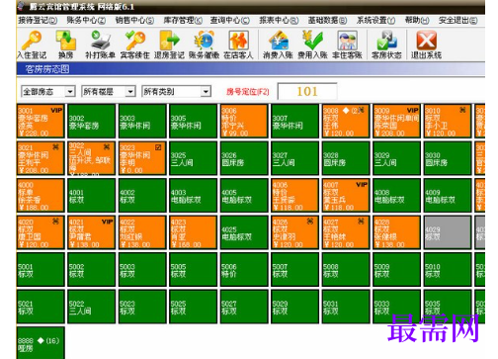Open the 销售中心(S) menu
This screenshot has width=498, height=359.
pos(134,21)
